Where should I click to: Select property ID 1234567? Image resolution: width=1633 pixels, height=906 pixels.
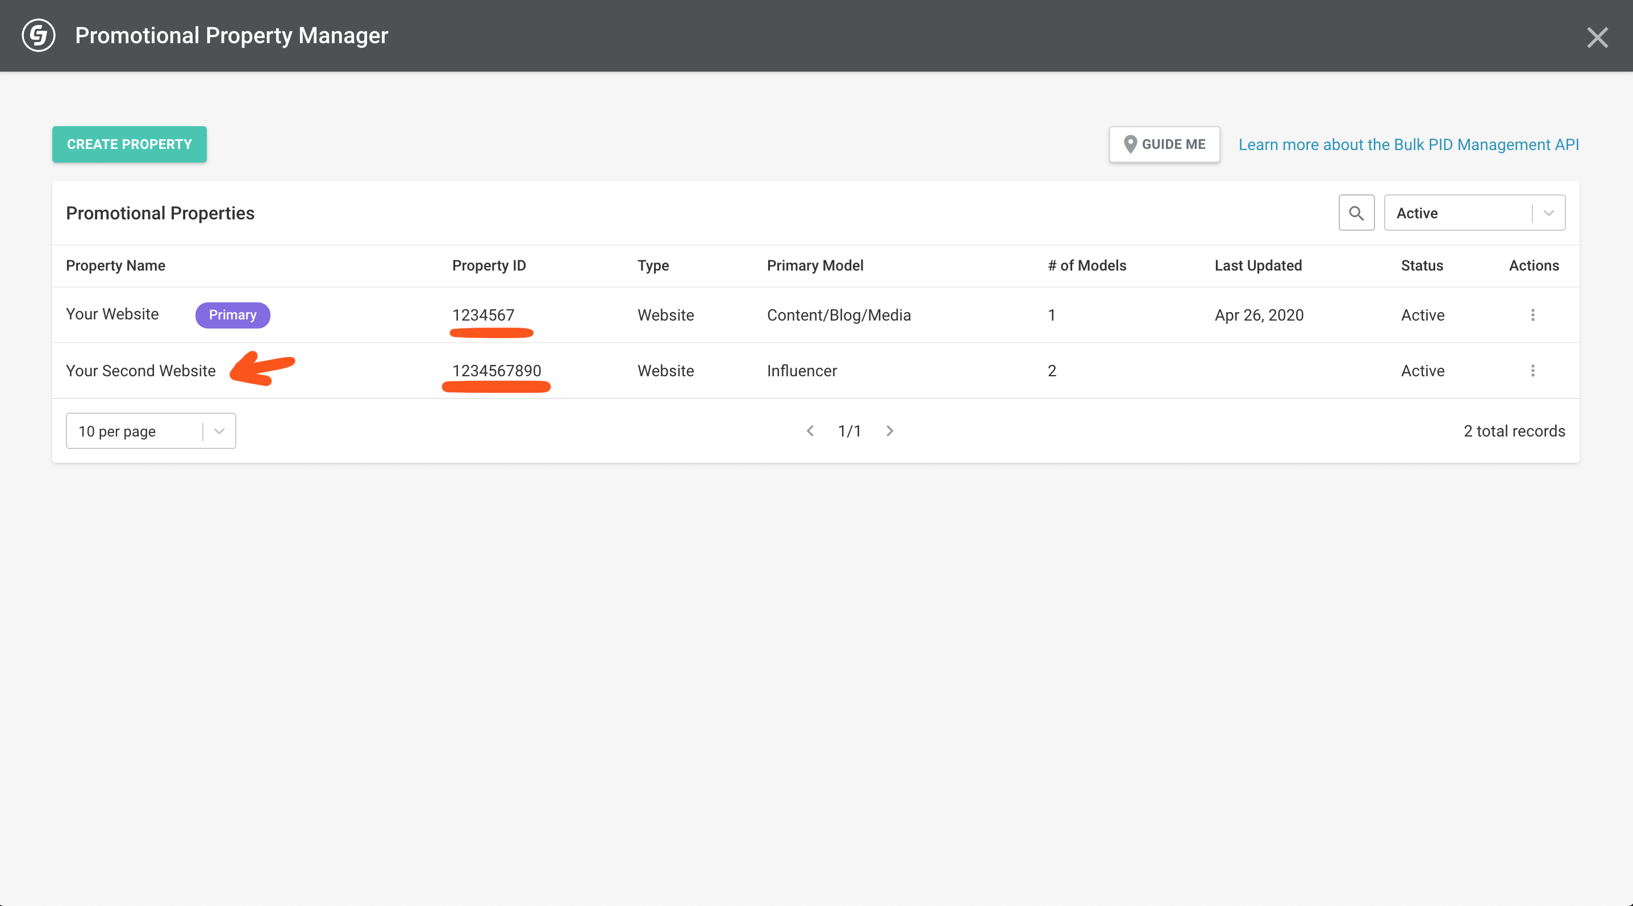483,315
